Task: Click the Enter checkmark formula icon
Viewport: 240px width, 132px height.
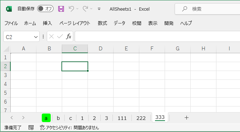Action: (x=60, y=37)
